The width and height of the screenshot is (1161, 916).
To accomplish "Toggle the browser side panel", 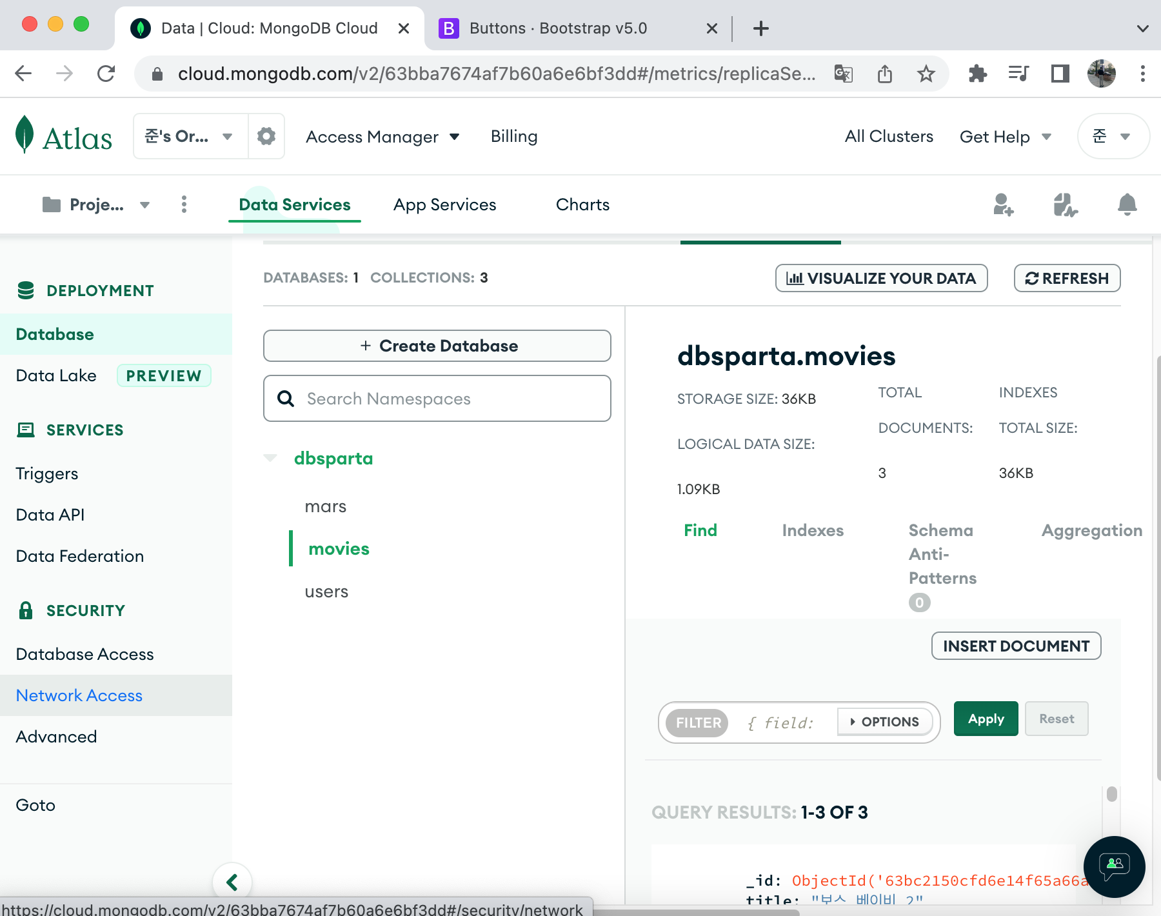I will click(x=1060, y=74).
